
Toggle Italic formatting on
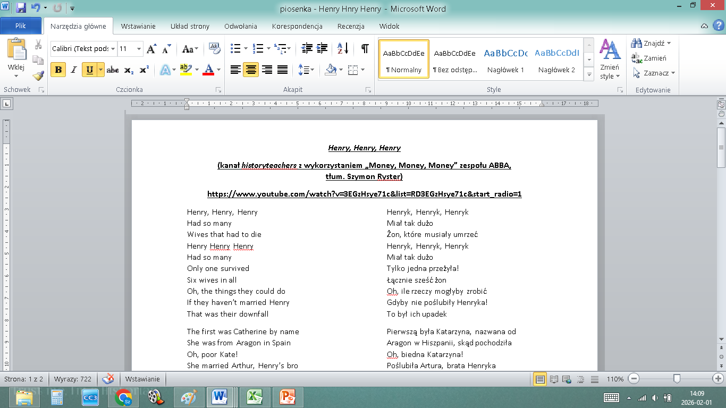[74, 70]
